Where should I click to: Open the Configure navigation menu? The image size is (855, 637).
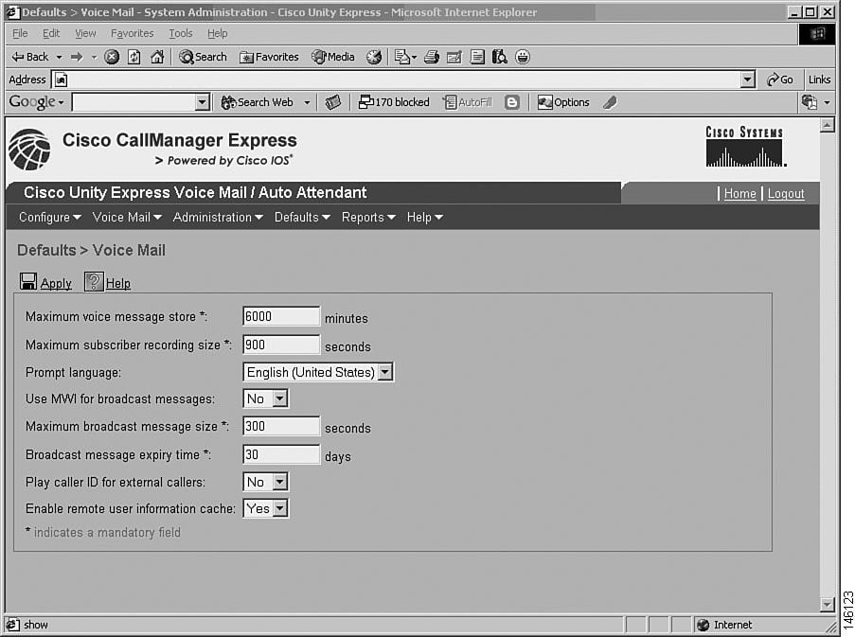(x=50, y=218)
